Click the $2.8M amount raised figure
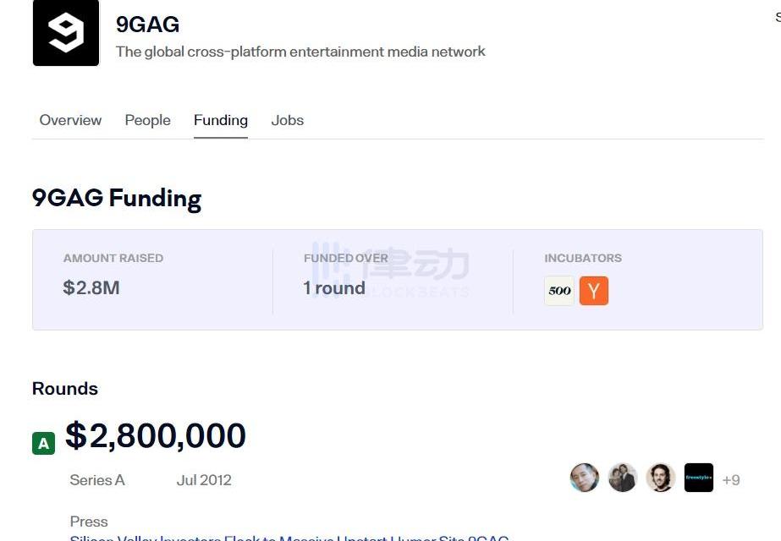This screenshot has width=781, height=541. 91,287
